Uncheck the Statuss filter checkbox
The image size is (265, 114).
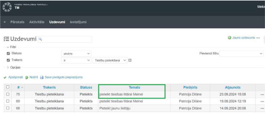(x=8, y=53)
